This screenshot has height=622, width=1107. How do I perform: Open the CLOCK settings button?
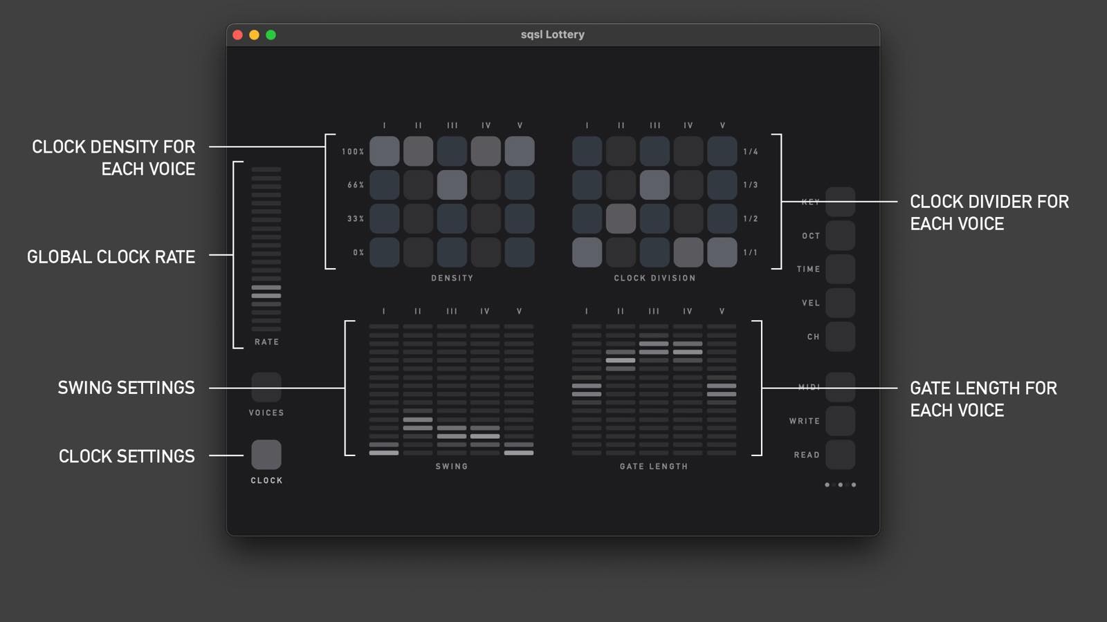tap(266, 455)
